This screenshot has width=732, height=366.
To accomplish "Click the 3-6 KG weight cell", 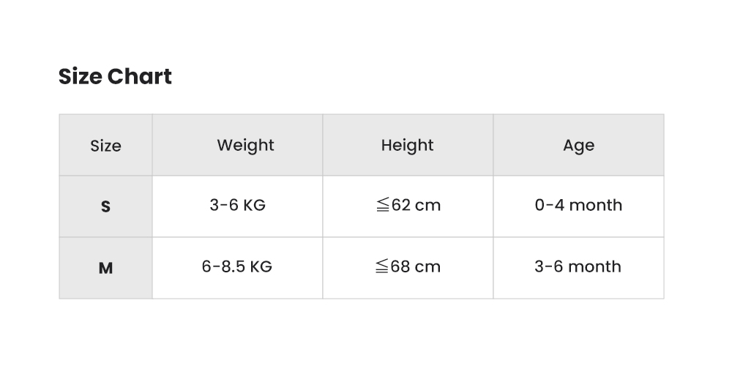I will click(x=237, y=205).
